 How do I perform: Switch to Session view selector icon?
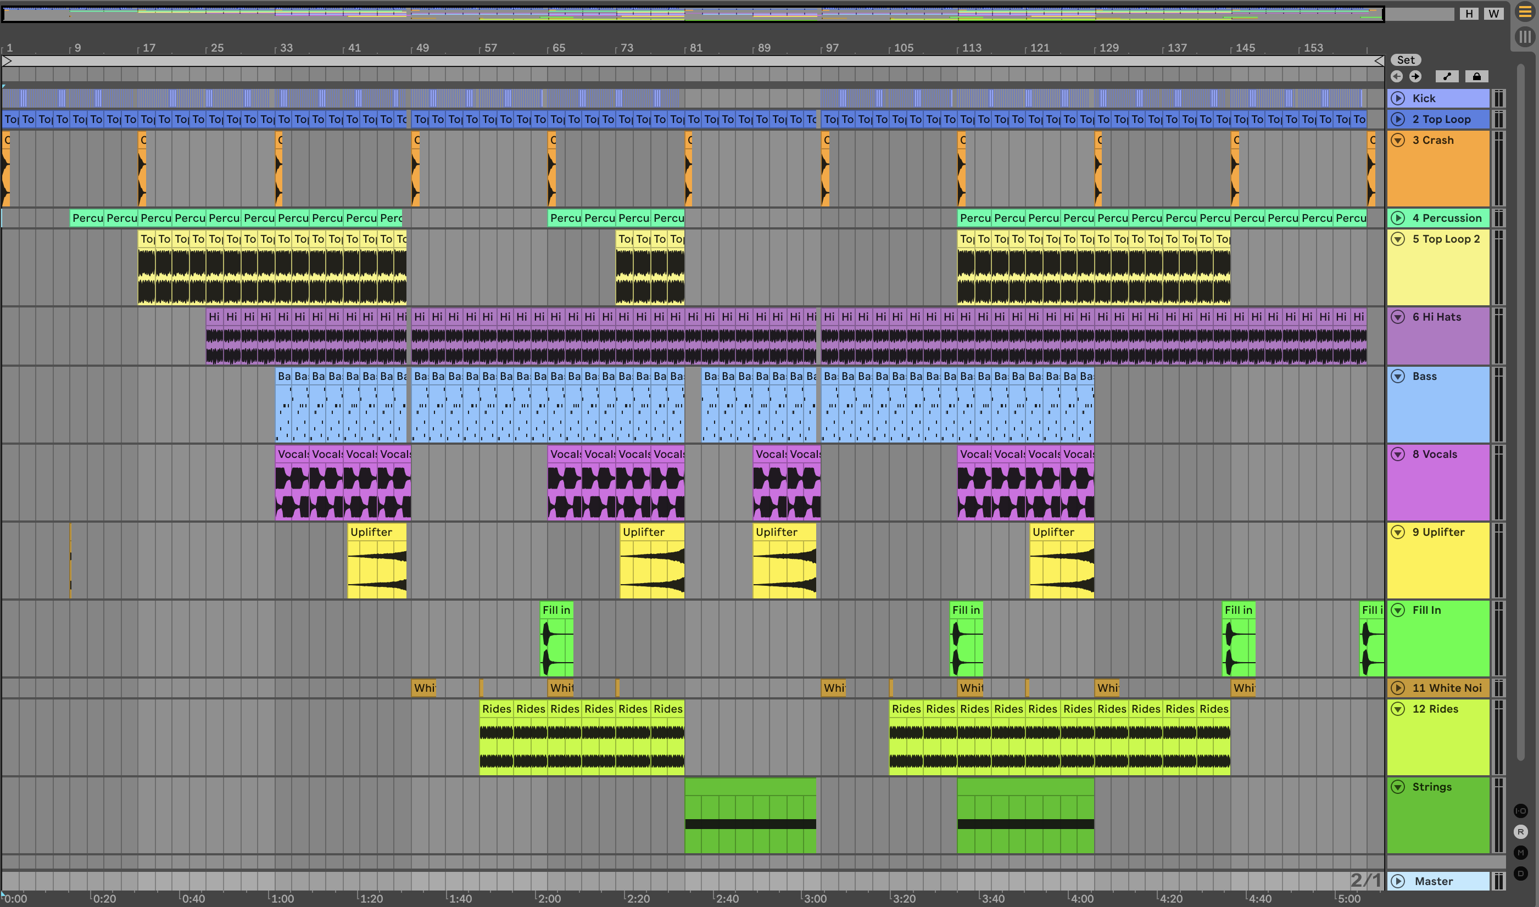click(1525, 37)
